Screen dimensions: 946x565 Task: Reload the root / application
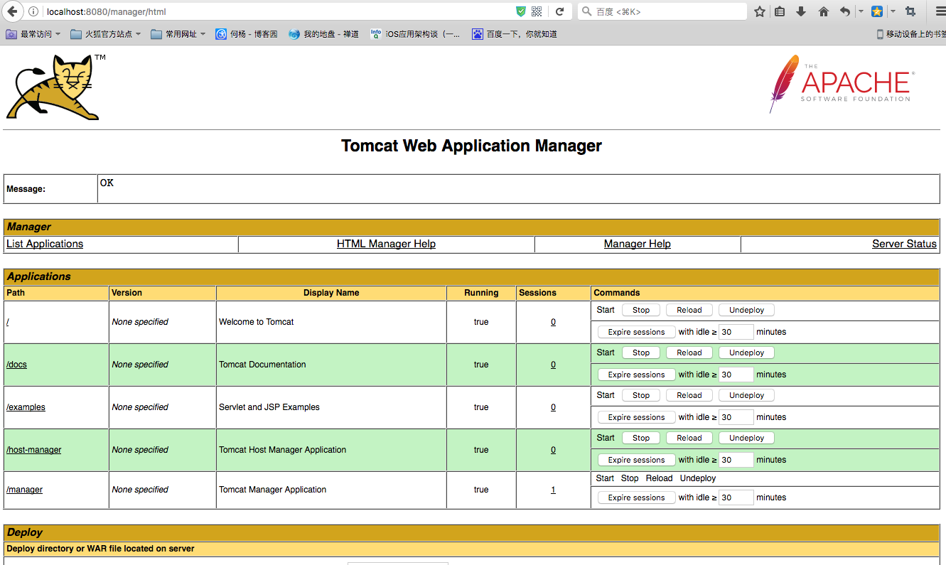point(689,310)
